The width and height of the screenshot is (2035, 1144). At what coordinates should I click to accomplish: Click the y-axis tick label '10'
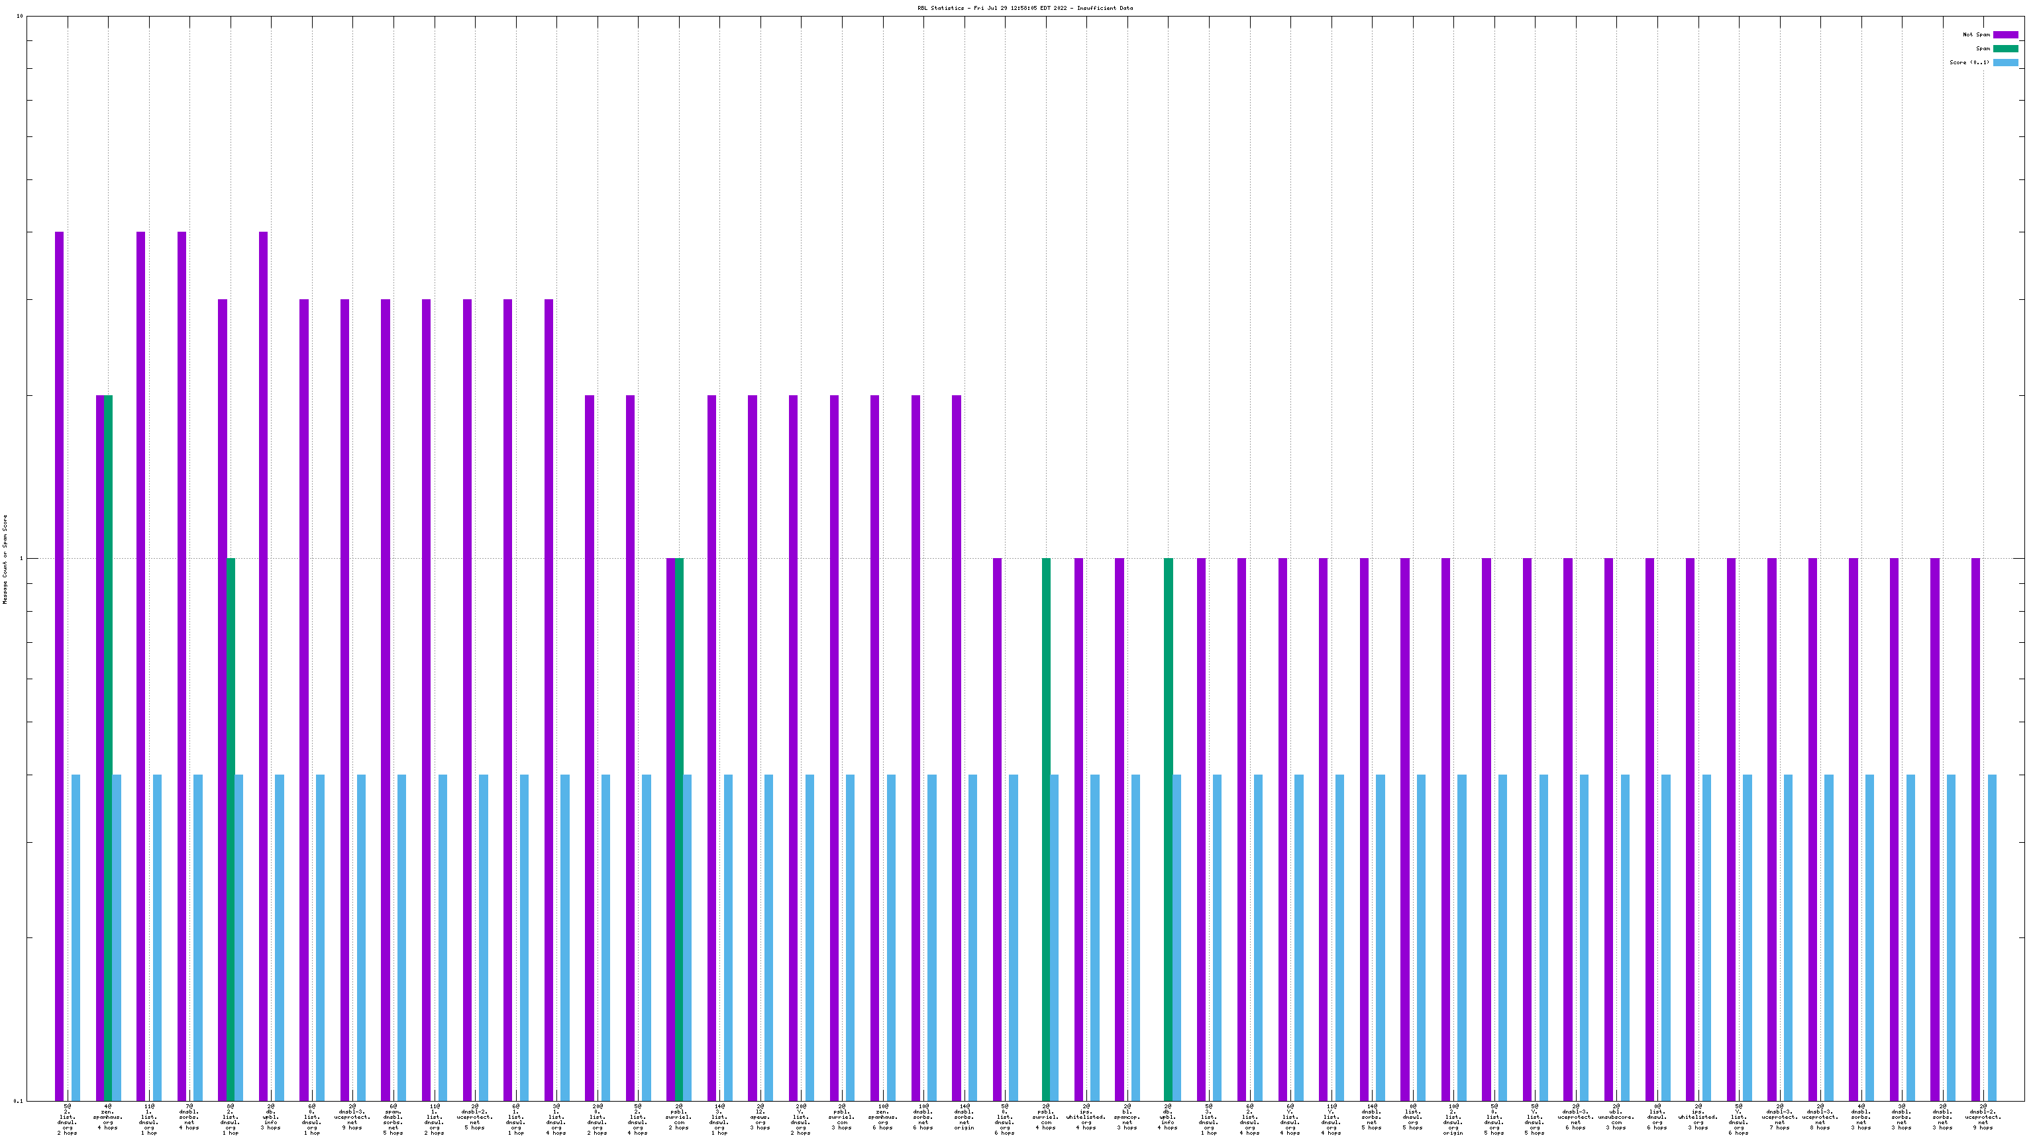pos(20,17)
